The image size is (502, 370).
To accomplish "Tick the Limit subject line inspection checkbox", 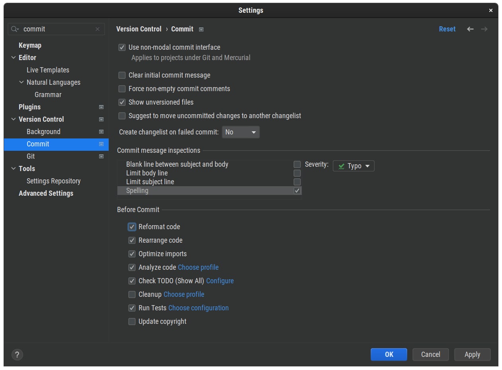I will 297,182.
